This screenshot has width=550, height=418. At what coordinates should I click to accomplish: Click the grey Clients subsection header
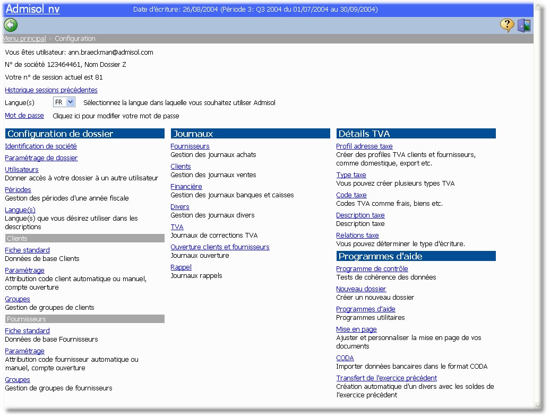85,238
